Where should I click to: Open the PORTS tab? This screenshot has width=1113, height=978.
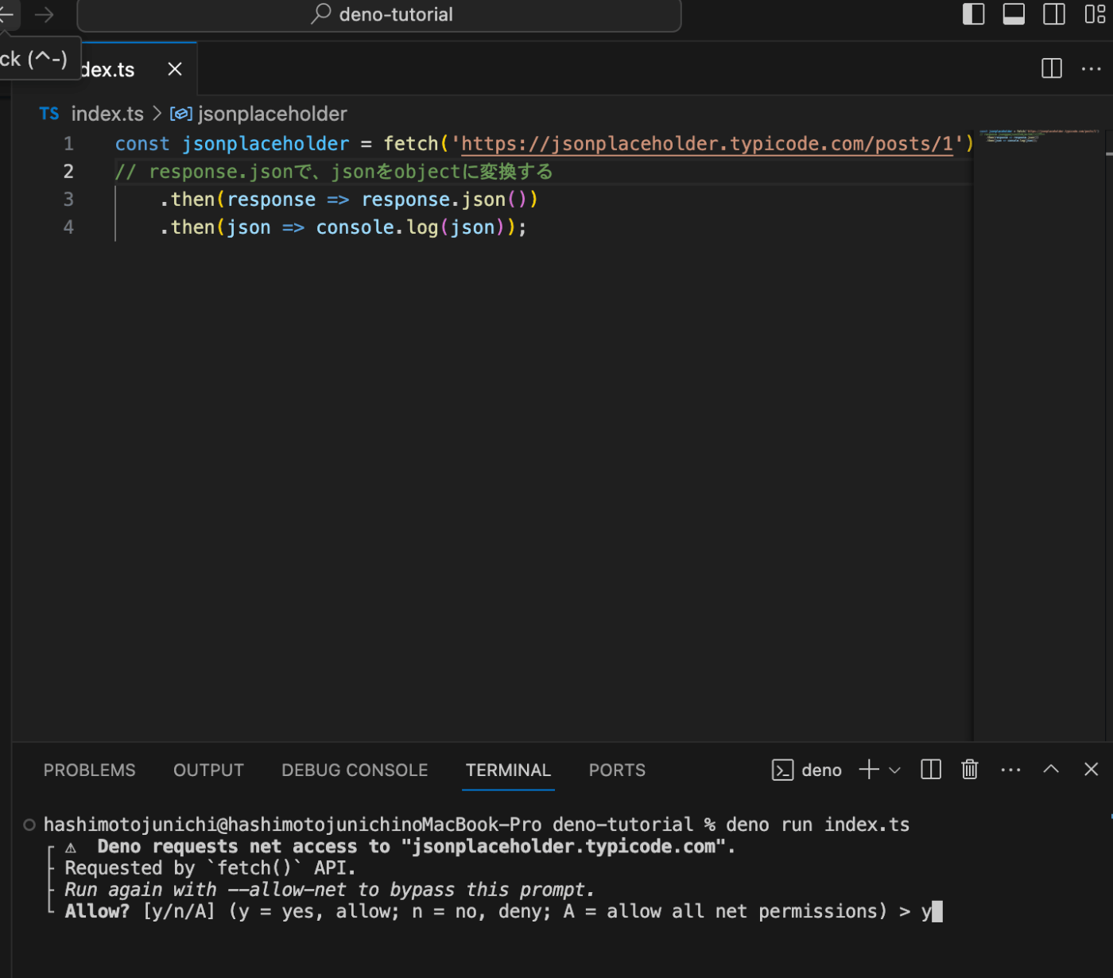pyautogui.click(x=617, y=770)
